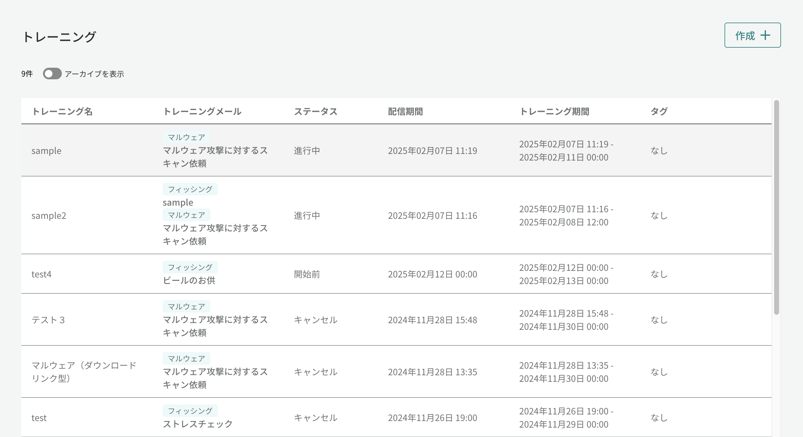
Task: Click the マルウェア tag in the テスト３ row
Action: 186,306
